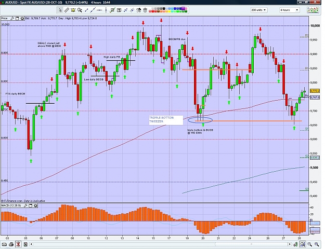This screenshot has width=325, height=249.
Task: Toggle the zoom-to-region binoculars button
Action: pos(303,244)
